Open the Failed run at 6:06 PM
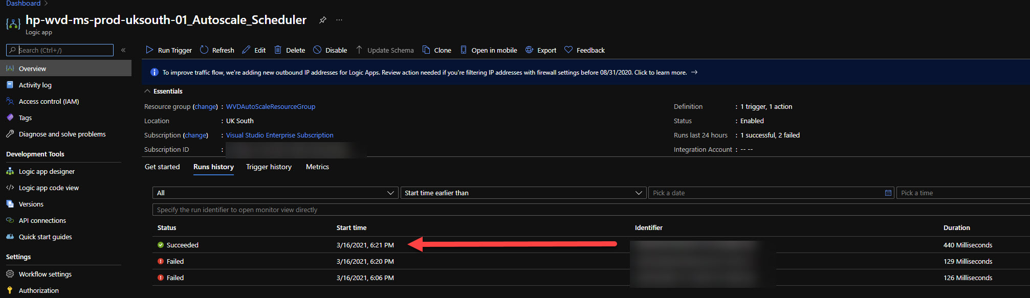The width and height of the screenshot is (1030, 298). [591, 278]
